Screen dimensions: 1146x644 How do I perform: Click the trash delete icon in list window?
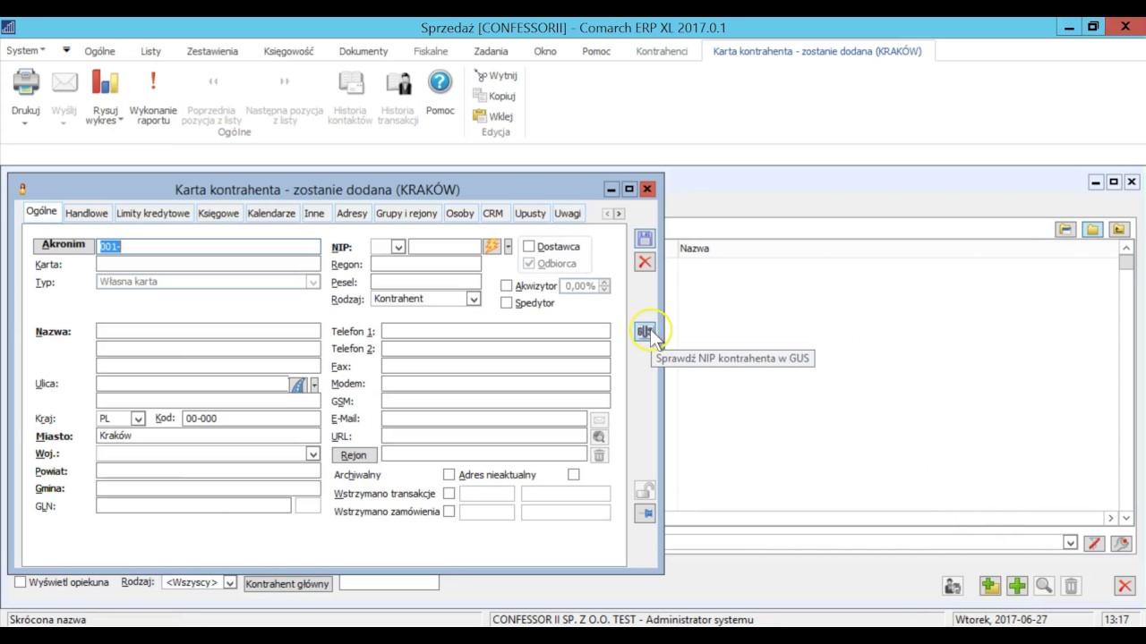coord(1071,586)
